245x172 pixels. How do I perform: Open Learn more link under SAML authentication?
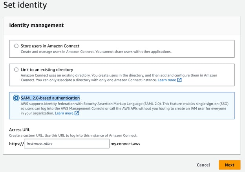(64, 113)
